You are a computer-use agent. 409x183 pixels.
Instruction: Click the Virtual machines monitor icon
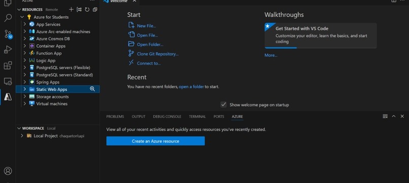(x=32, y=104)
